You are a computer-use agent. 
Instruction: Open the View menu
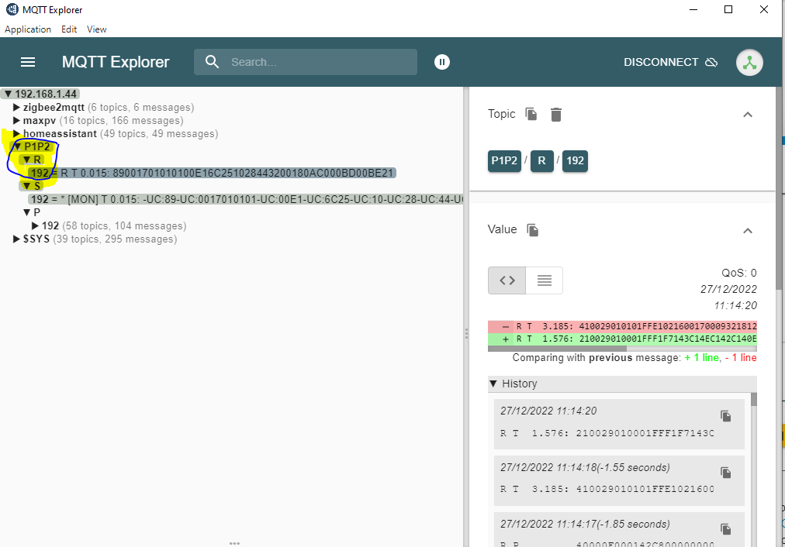[x=97, y=29]
